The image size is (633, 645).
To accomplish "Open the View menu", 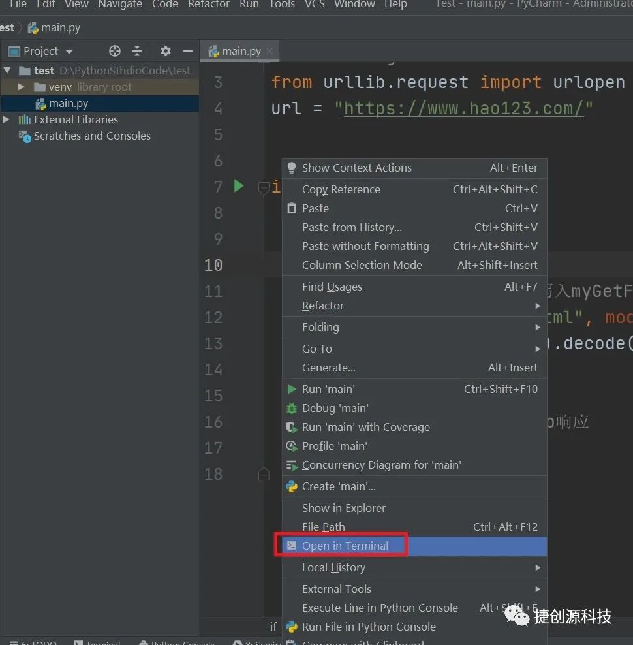I will (x=76, y=4).
